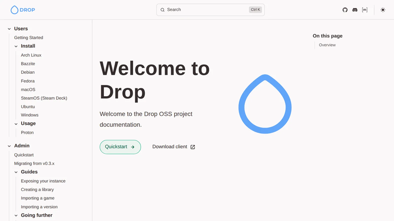Viewport: 394px width, 221px height.
Task: Click the Drop logo in the header
Action: pos(23,10)
